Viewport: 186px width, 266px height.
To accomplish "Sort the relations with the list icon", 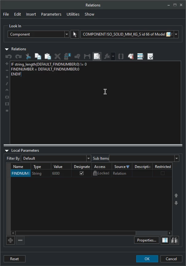I will [x=141, y=56].
